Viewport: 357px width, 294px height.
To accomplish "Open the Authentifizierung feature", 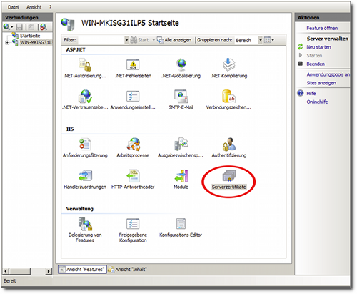I will tap(229, 144).
